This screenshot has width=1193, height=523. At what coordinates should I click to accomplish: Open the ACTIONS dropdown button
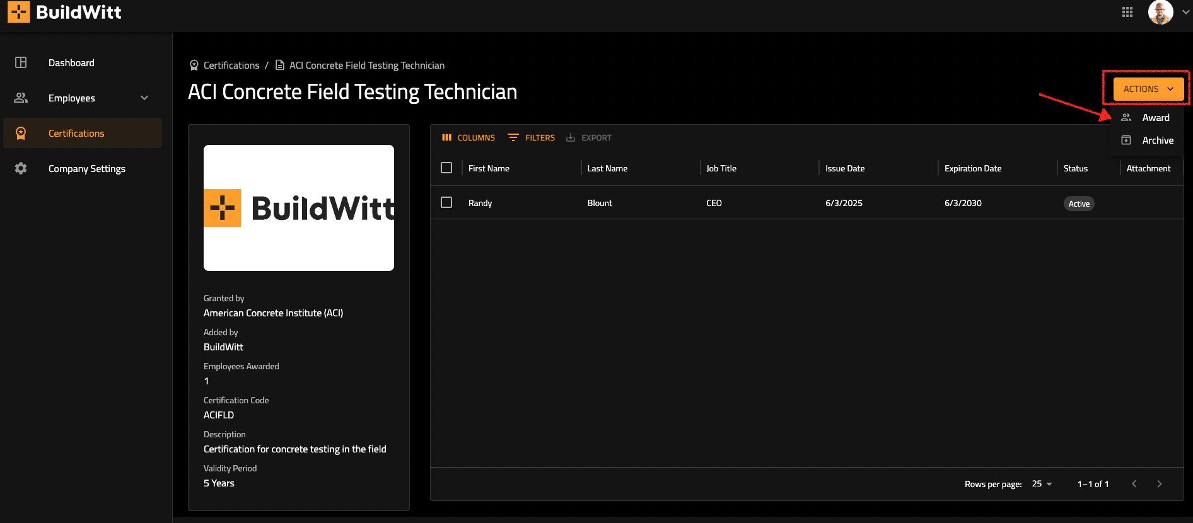1148,89
